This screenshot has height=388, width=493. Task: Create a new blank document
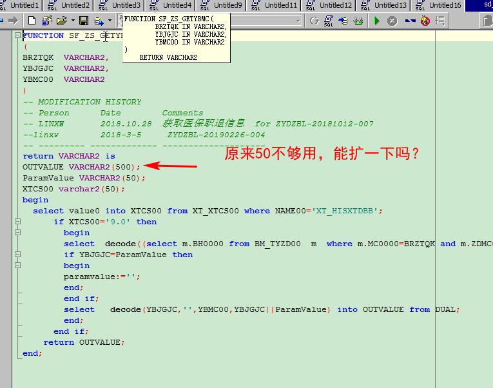(x=32, y=21)
